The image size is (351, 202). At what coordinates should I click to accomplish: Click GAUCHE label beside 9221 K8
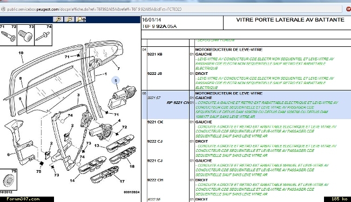[204, 54]
